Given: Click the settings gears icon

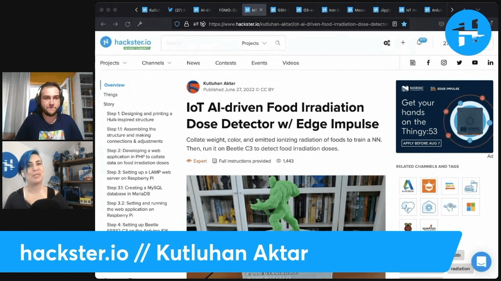Looking at the screenshot, I should 387,43.
